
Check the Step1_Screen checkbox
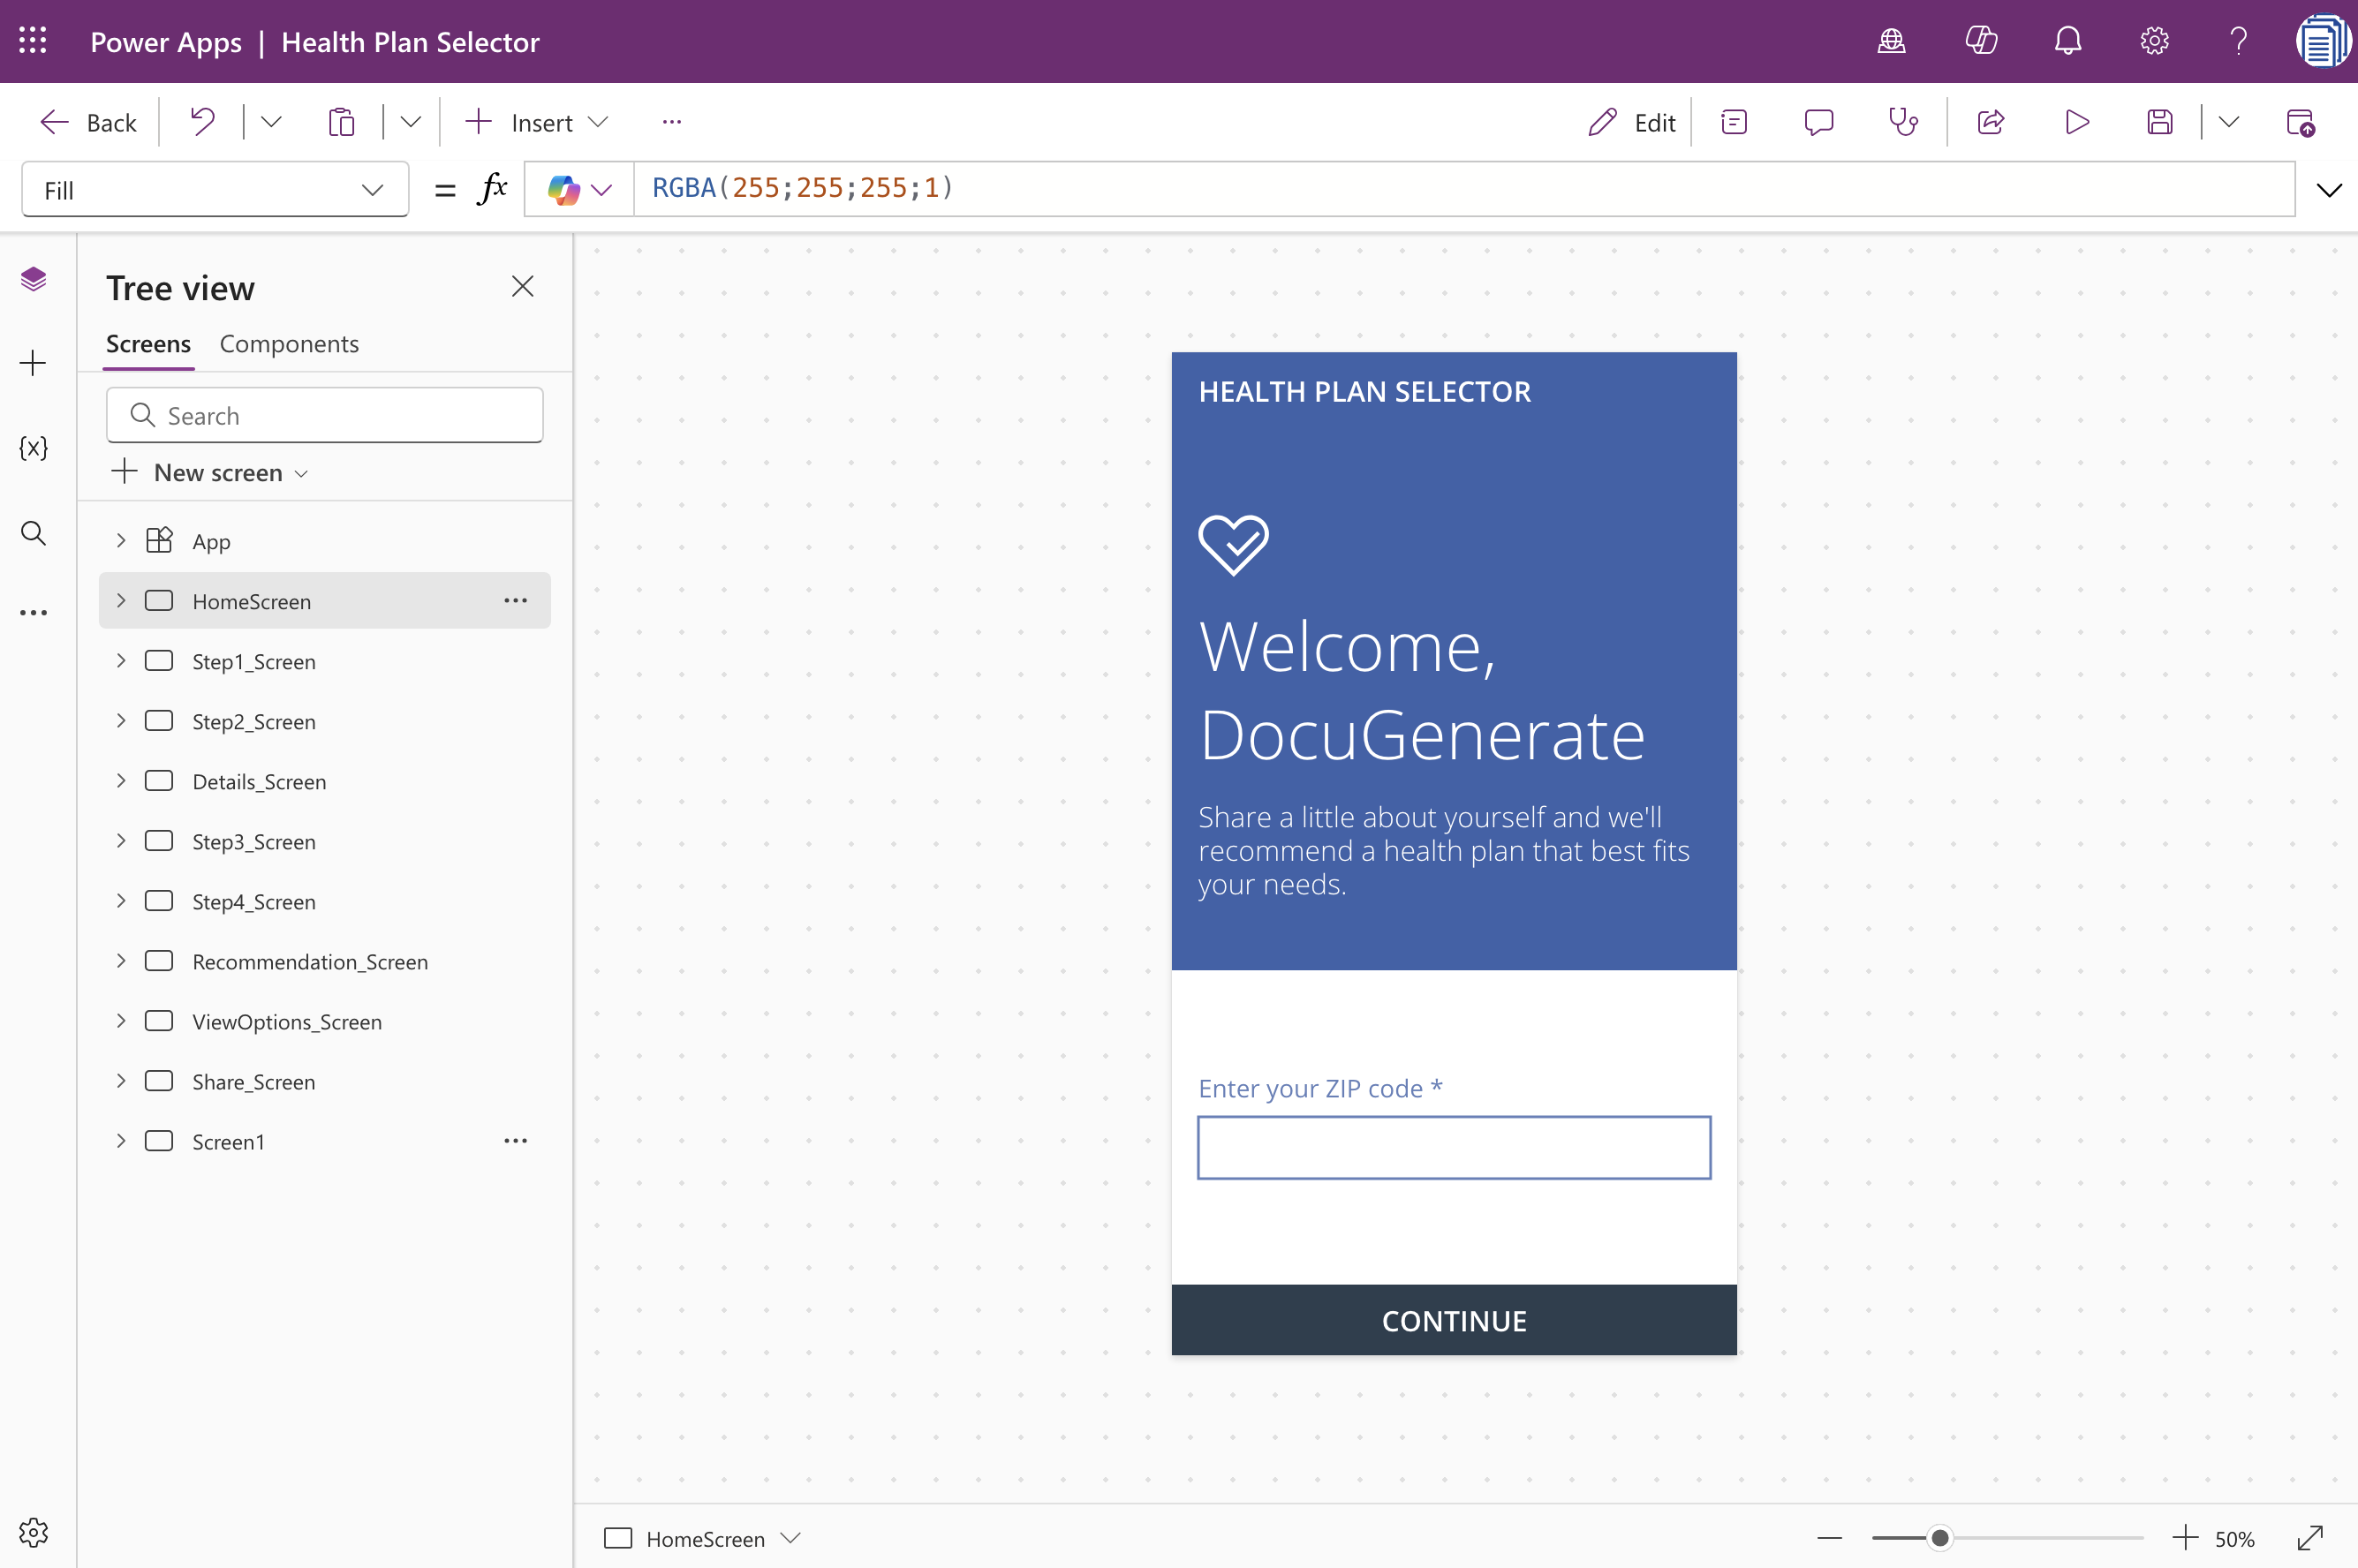(x=160, y=661)
